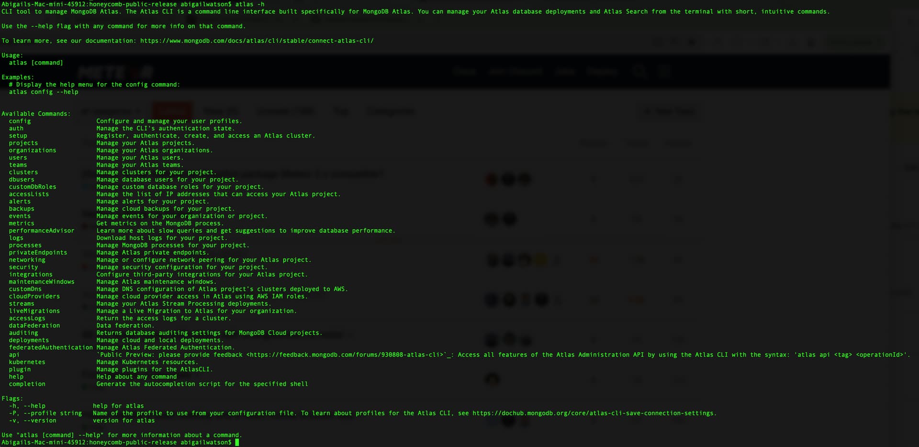Click the 'organizations' command name

click(33, 150)
